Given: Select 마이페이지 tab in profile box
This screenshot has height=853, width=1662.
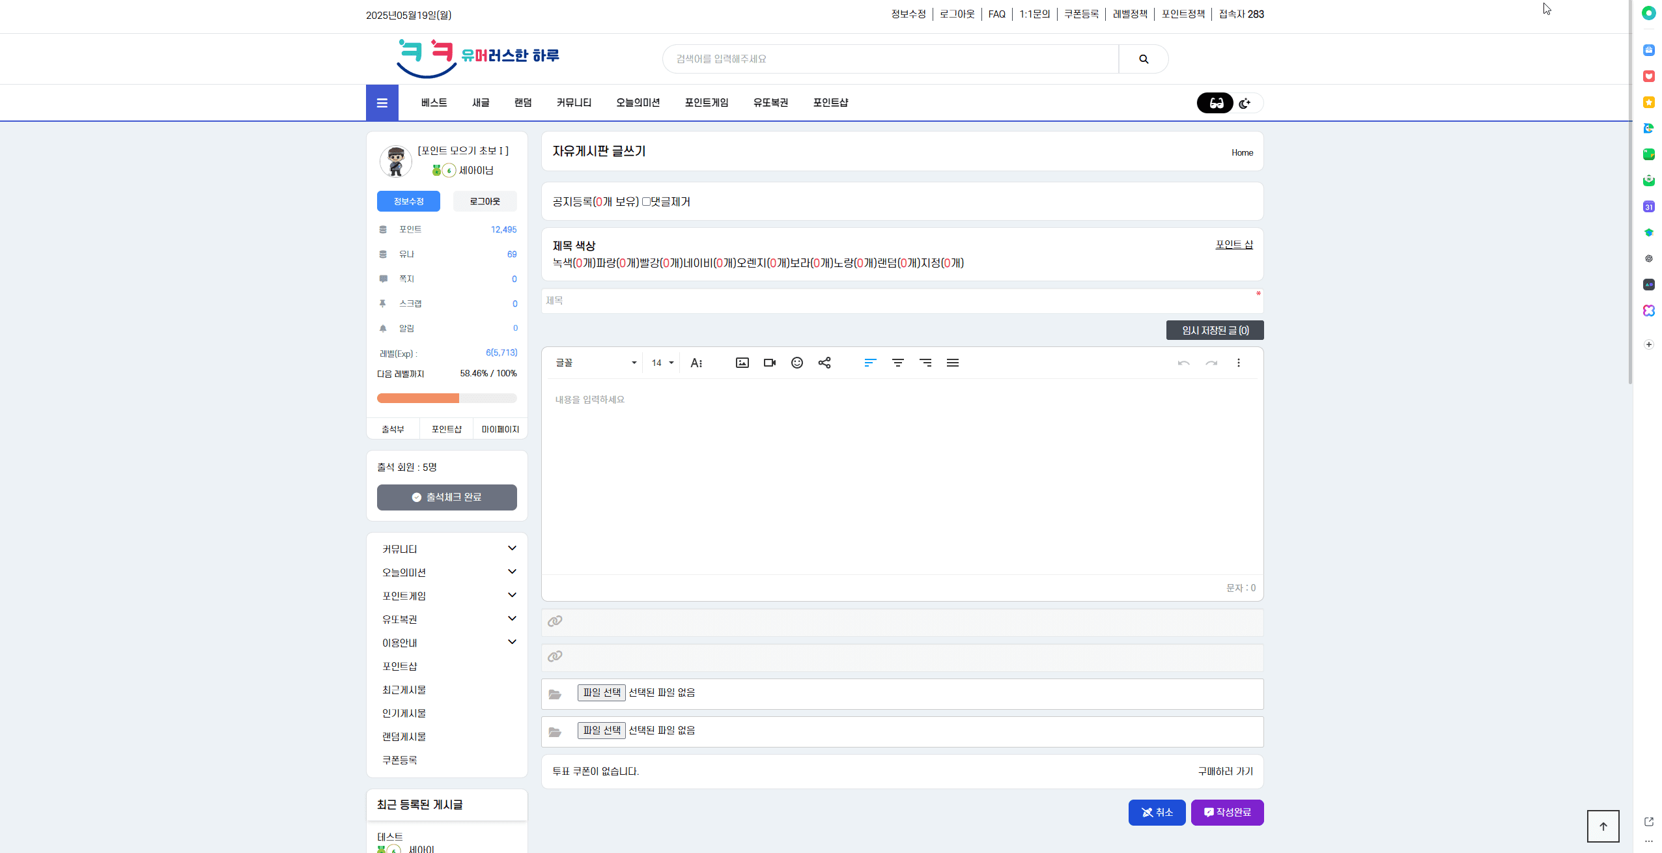Looking at the screenshot, I should tap(500, 429).
